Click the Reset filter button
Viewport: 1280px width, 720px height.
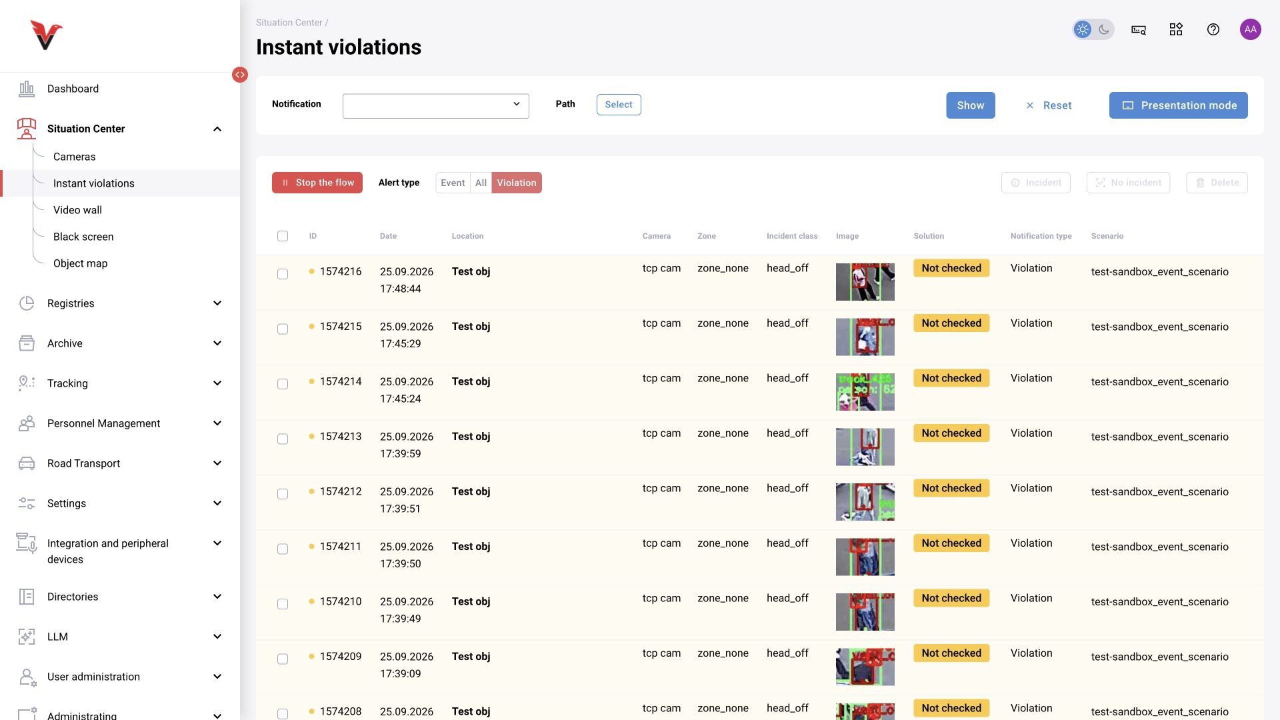1049,105
